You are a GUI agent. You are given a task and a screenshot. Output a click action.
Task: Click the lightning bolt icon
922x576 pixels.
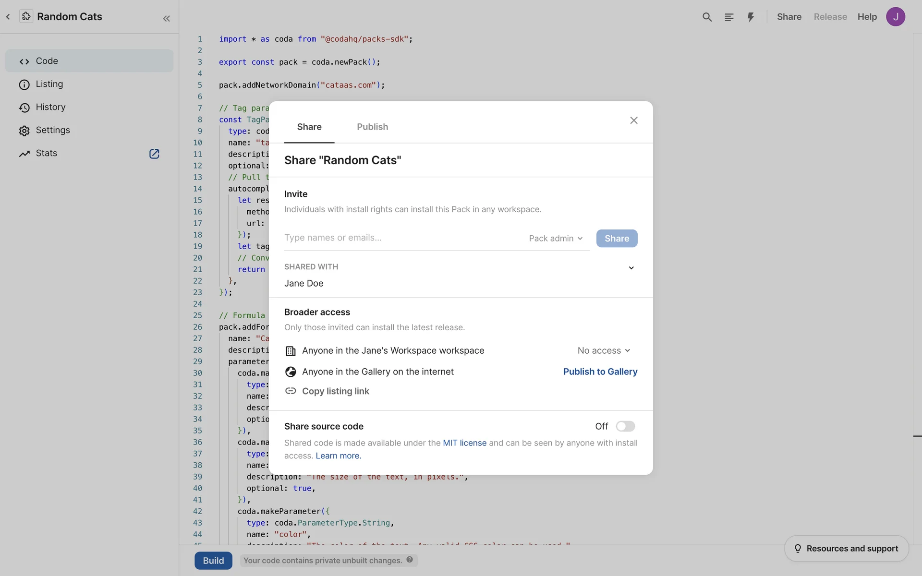[751, 17]
